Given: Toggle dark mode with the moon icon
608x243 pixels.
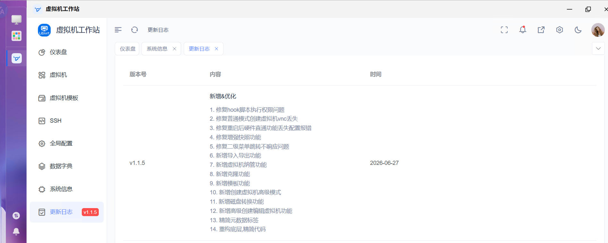Looking at the screenshot, I should click(578, 30).
